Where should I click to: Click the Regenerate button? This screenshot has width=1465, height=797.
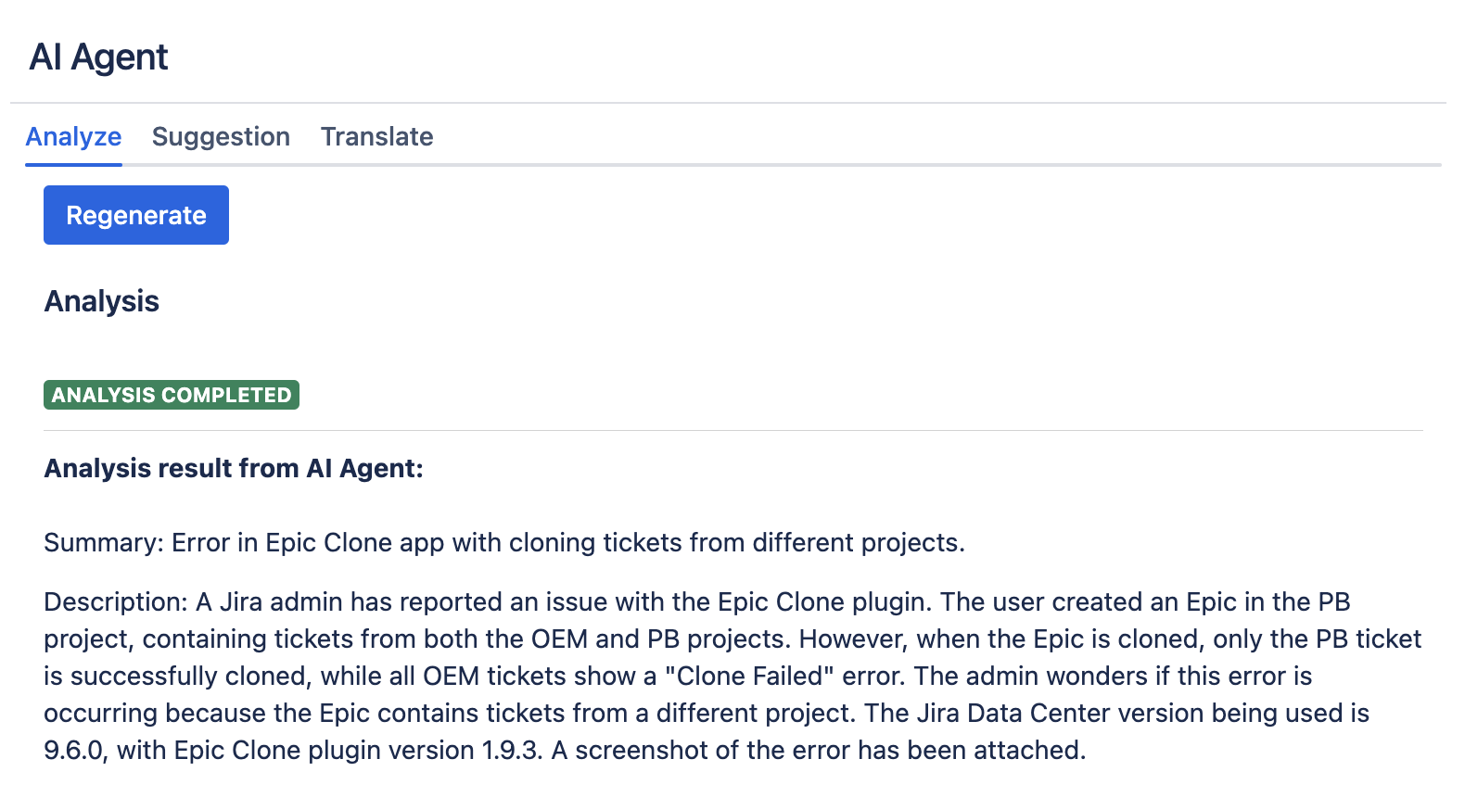click(x=136, y=215)
